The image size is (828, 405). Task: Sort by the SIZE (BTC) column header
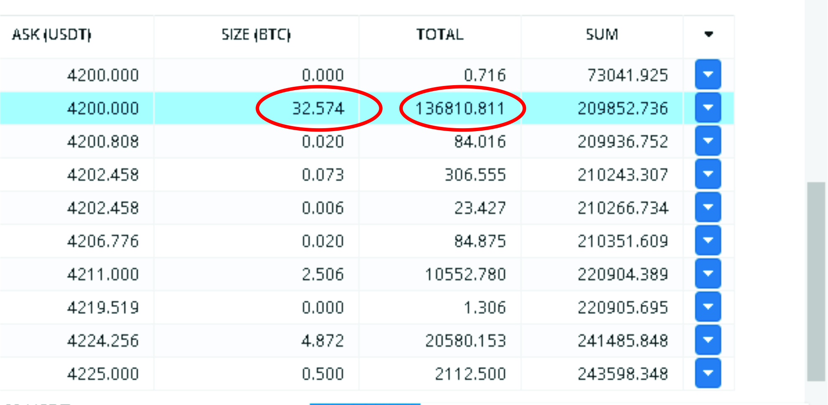[256, 34]
